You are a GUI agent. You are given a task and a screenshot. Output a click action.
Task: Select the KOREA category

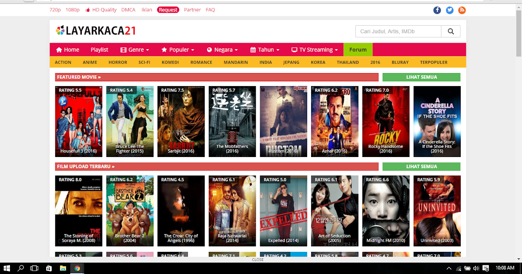click(318, 62)
